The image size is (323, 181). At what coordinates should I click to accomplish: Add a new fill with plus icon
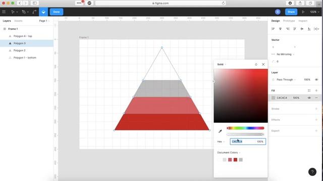pyautogui.click(x=316, y=90)
